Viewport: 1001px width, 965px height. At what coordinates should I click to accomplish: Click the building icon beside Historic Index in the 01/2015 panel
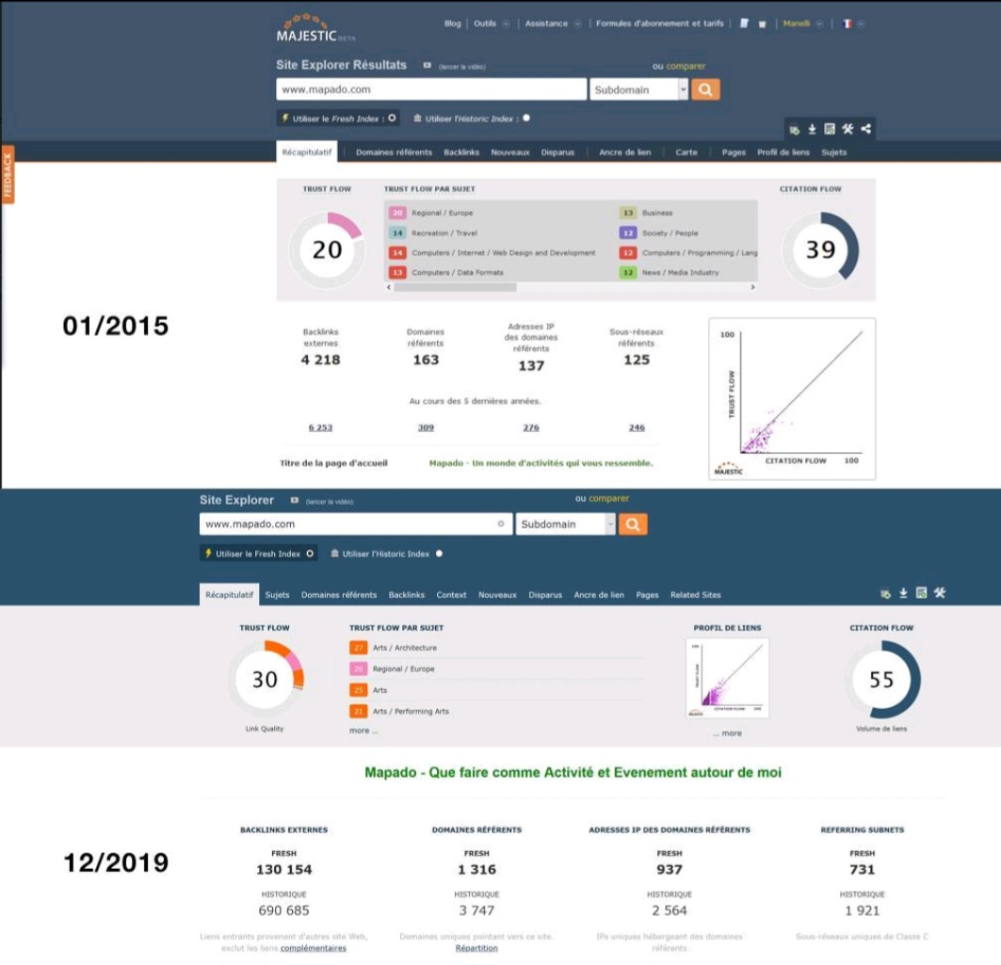click(x=417, y=118)
